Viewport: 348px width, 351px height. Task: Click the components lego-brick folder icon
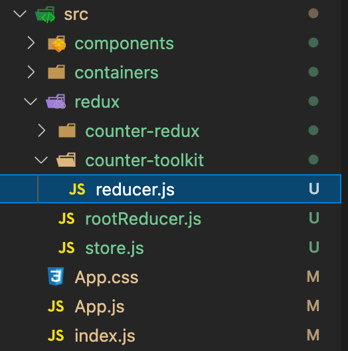[x=57, y=44]
